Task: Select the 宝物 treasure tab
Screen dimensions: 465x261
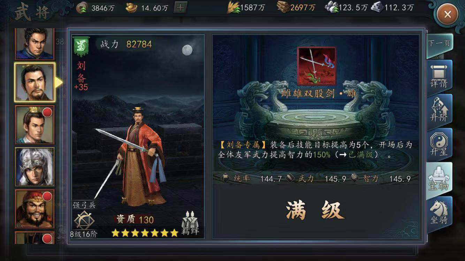Action: [x=439, y=178]
